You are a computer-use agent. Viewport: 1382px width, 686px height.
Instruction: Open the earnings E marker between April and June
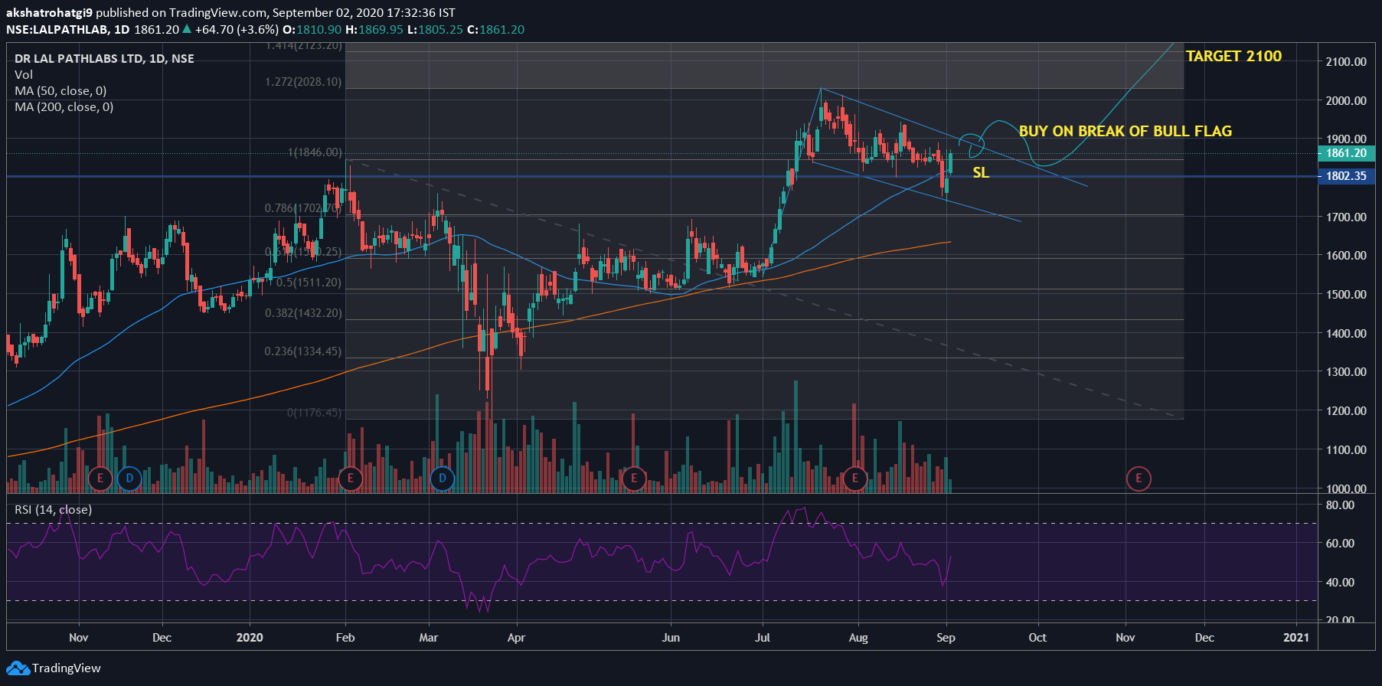tap(633, 479)
